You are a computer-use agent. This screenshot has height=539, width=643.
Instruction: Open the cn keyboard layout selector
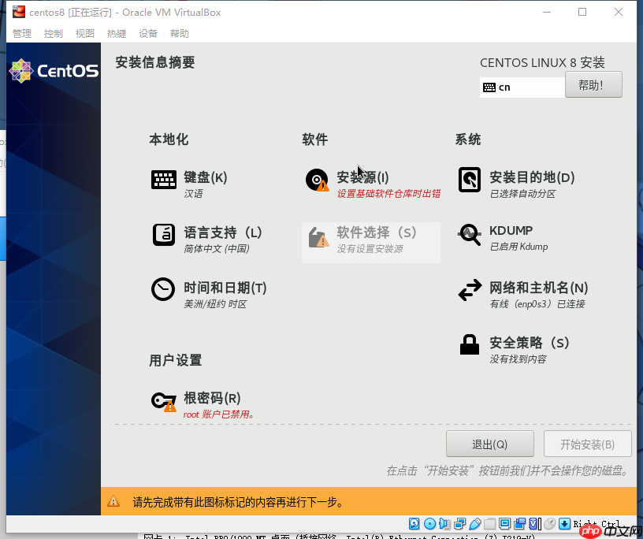pyautogui.click(x=522, y=87)
